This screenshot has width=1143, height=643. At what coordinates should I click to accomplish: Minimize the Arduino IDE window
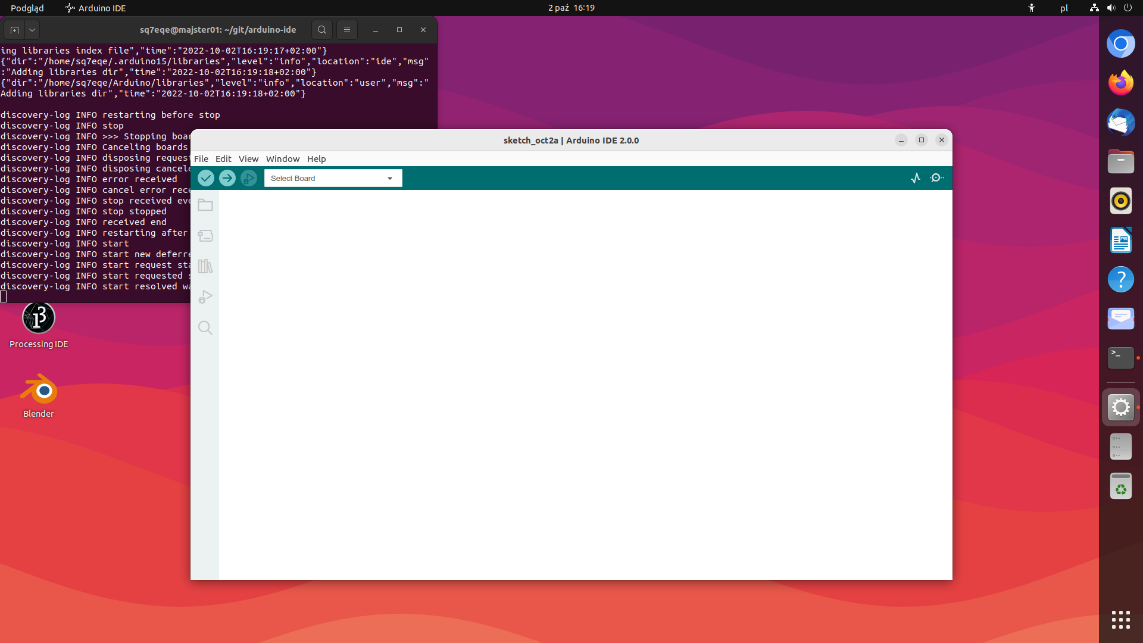click(x=901, y=140)
